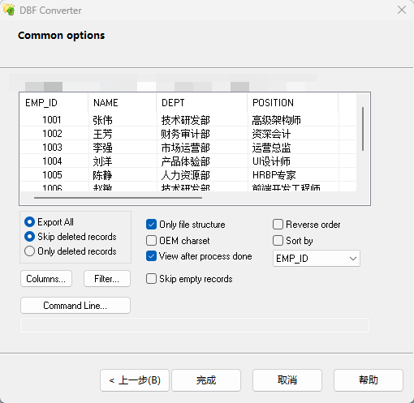Click the POSITION column header
This screenshot has height=403, width=414.
click(293, 103)
